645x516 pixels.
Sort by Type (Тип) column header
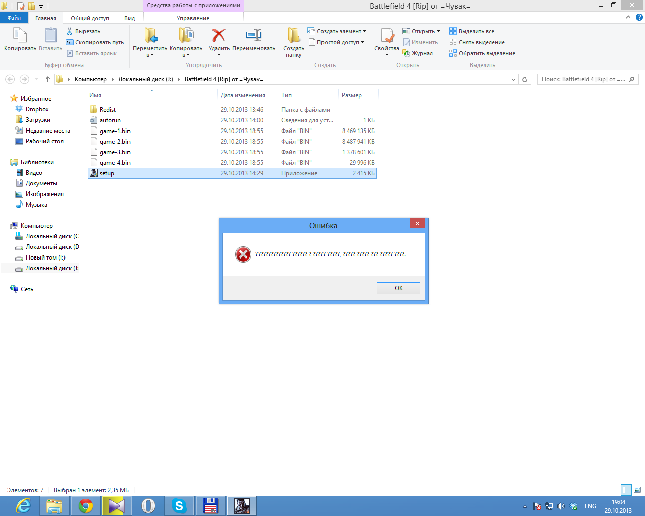click(308, 95)
